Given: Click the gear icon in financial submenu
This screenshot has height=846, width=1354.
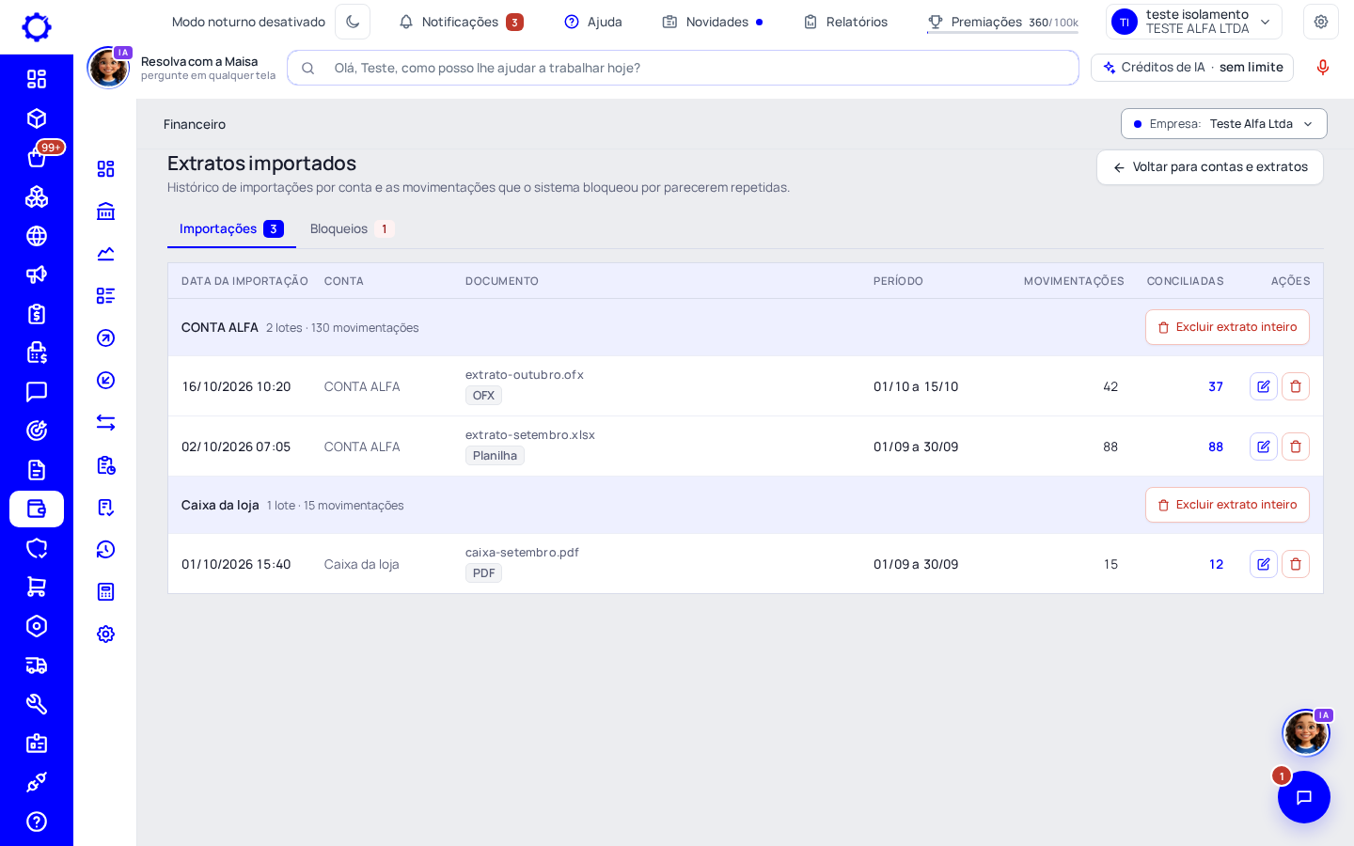Looking at the screenshot, I should pyautogui.click(x=106, y=634).
